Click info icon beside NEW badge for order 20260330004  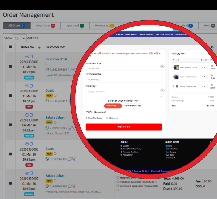(x=55, y=122)
